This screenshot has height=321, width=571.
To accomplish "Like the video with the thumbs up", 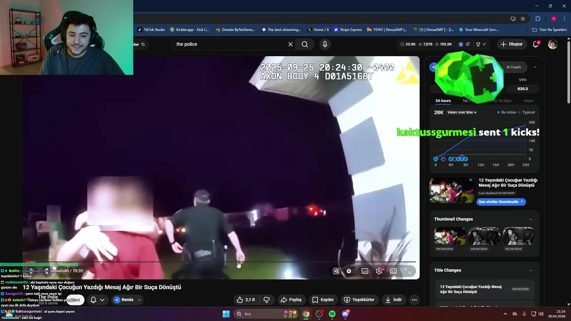I will [245, 300].
